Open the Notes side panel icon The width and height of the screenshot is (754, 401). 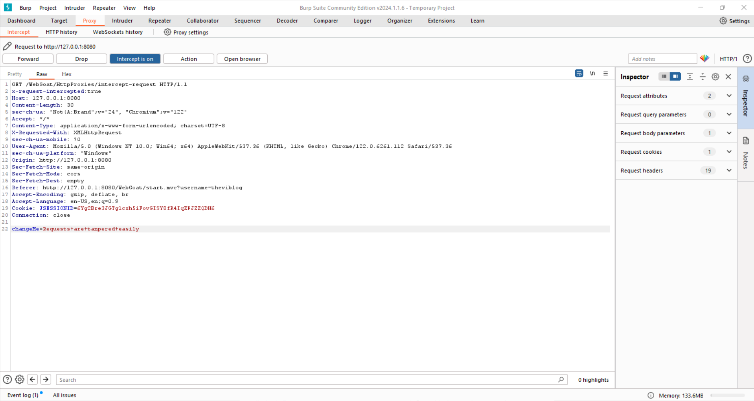(746, 141)
